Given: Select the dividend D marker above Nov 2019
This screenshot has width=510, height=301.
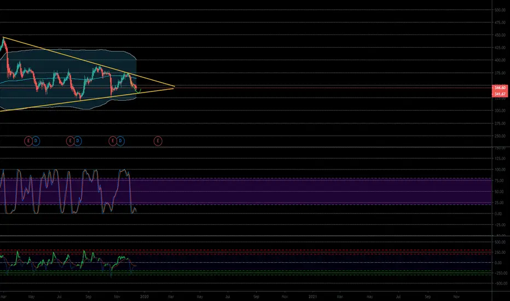Looking at the screenshot, I should [120, 141].
